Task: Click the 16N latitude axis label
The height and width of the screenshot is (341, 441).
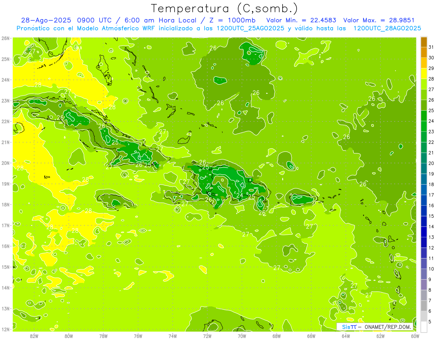Action: pyautogui.click(x=6, y=246)
